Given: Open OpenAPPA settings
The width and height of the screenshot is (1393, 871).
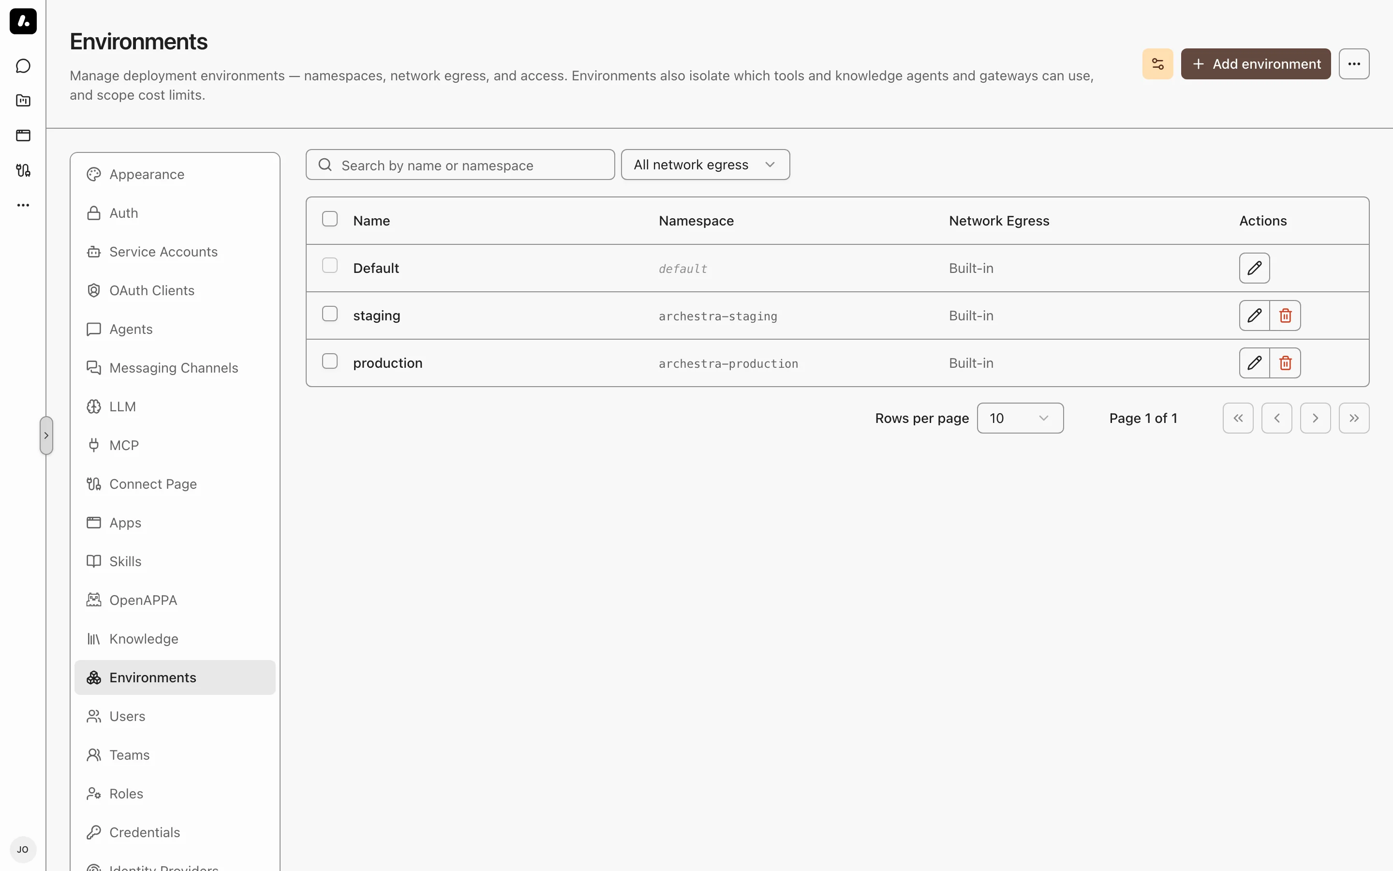Looking at the screenshot, I should point(175,600).
